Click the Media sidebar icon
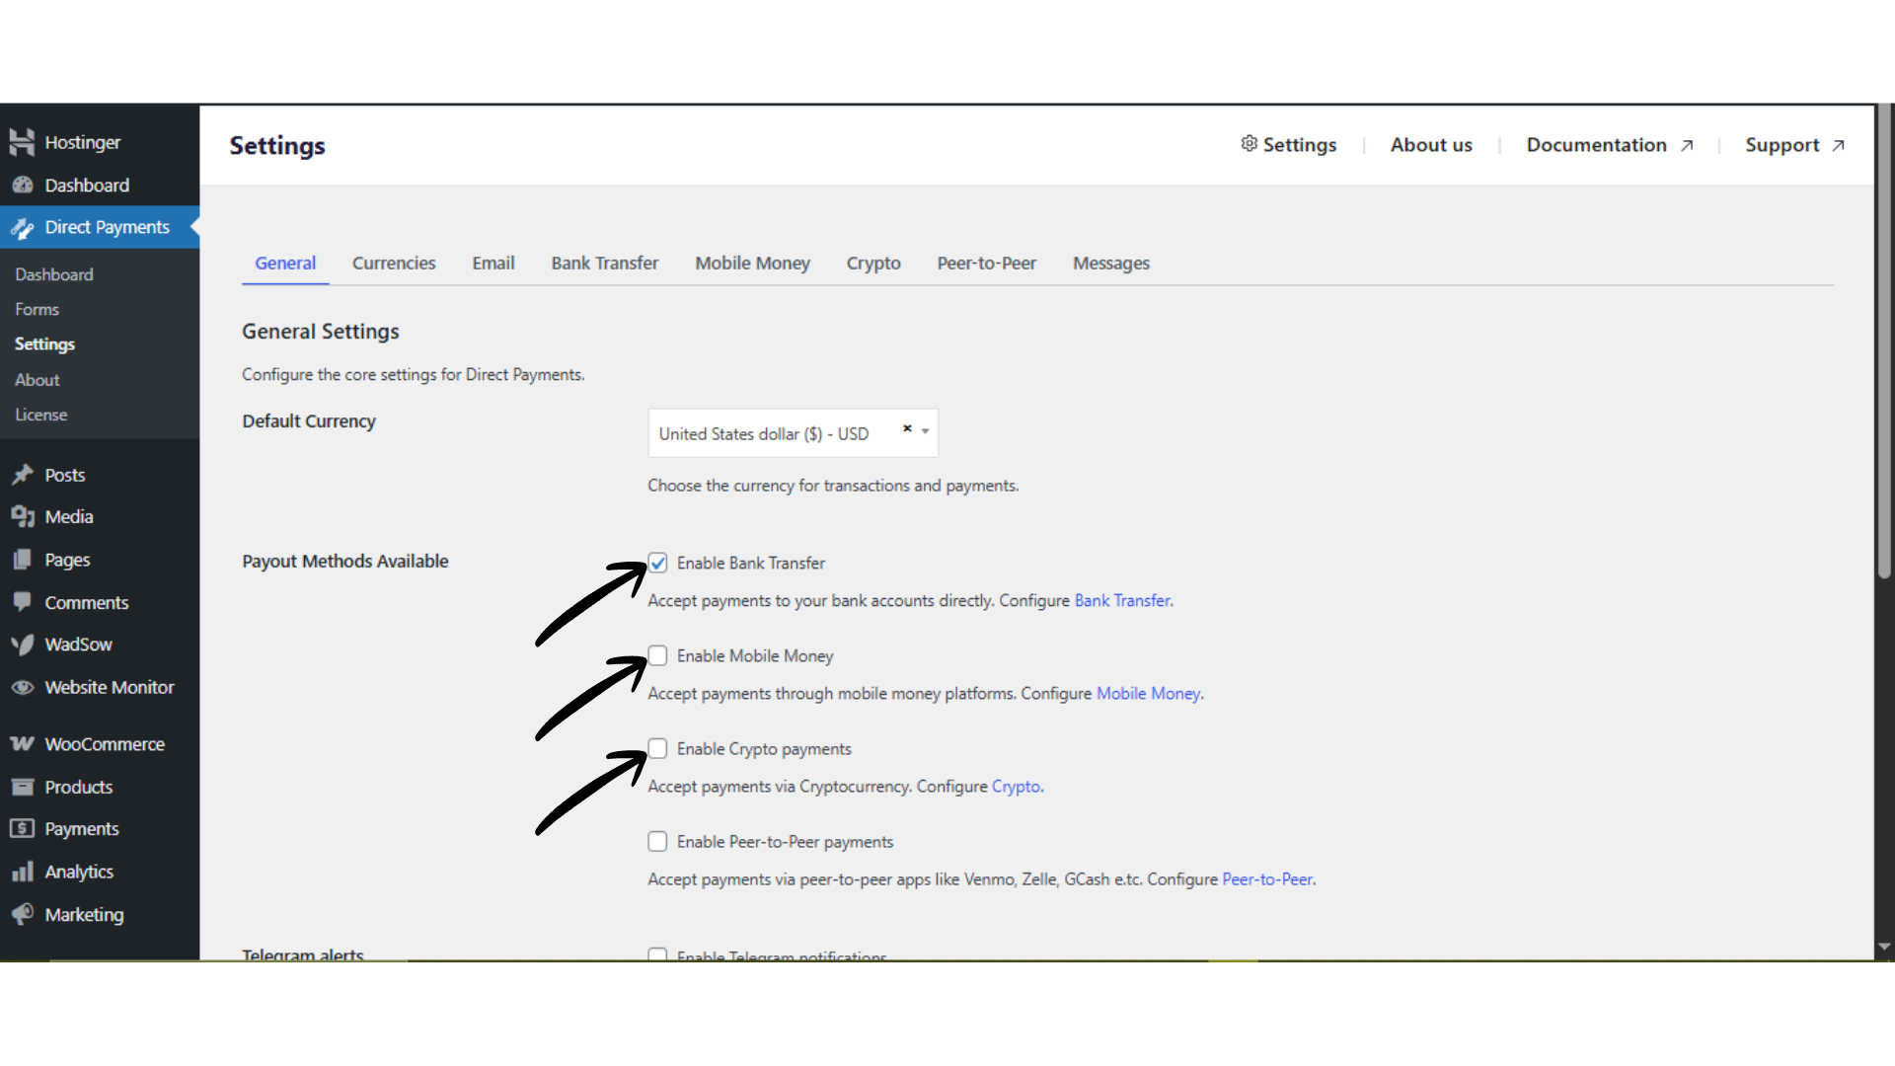 tap(22, 517)
